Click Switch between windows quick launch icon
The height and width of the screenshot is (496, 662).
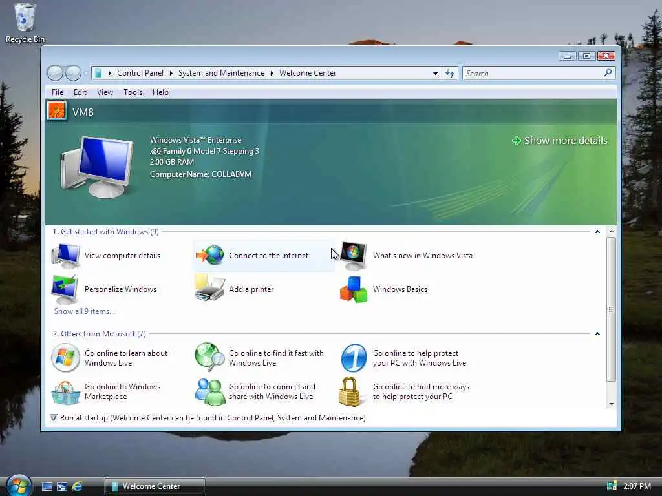click(x=62, y=486)
